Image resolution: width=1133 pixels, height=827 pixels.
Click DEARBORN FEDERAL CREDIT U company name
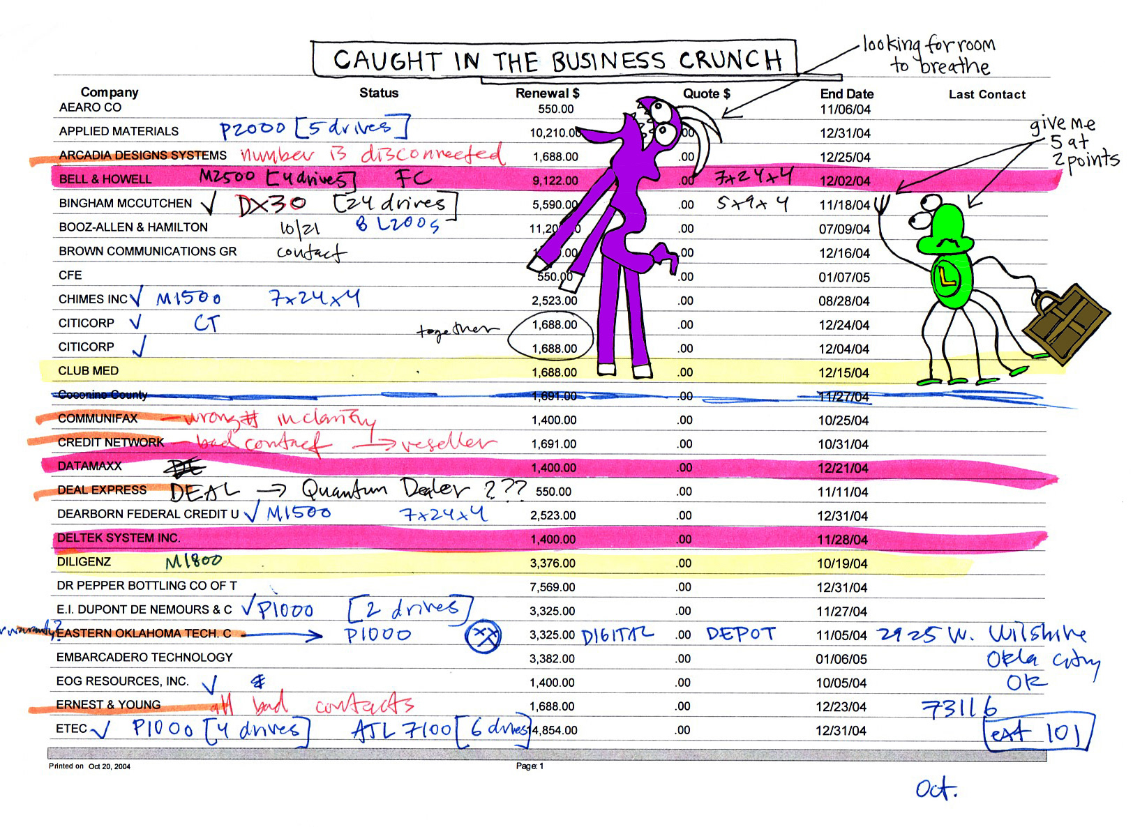(x=148, y=514)
